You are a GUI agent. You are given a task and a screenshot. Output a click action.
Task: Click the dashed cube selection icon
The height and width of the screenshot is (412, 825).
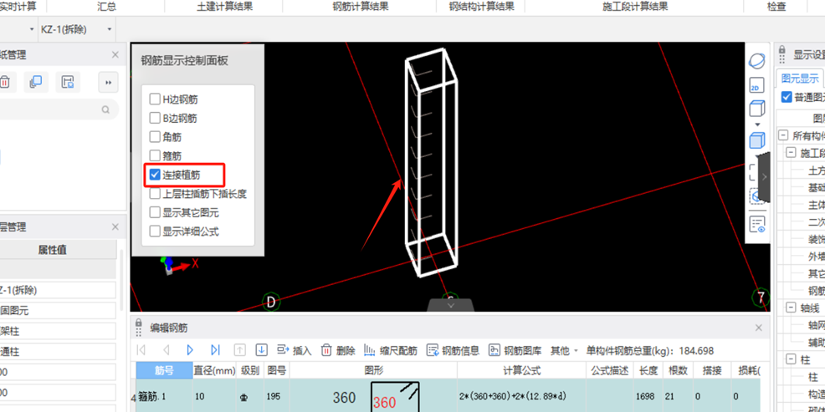click(x=756, y=195)
